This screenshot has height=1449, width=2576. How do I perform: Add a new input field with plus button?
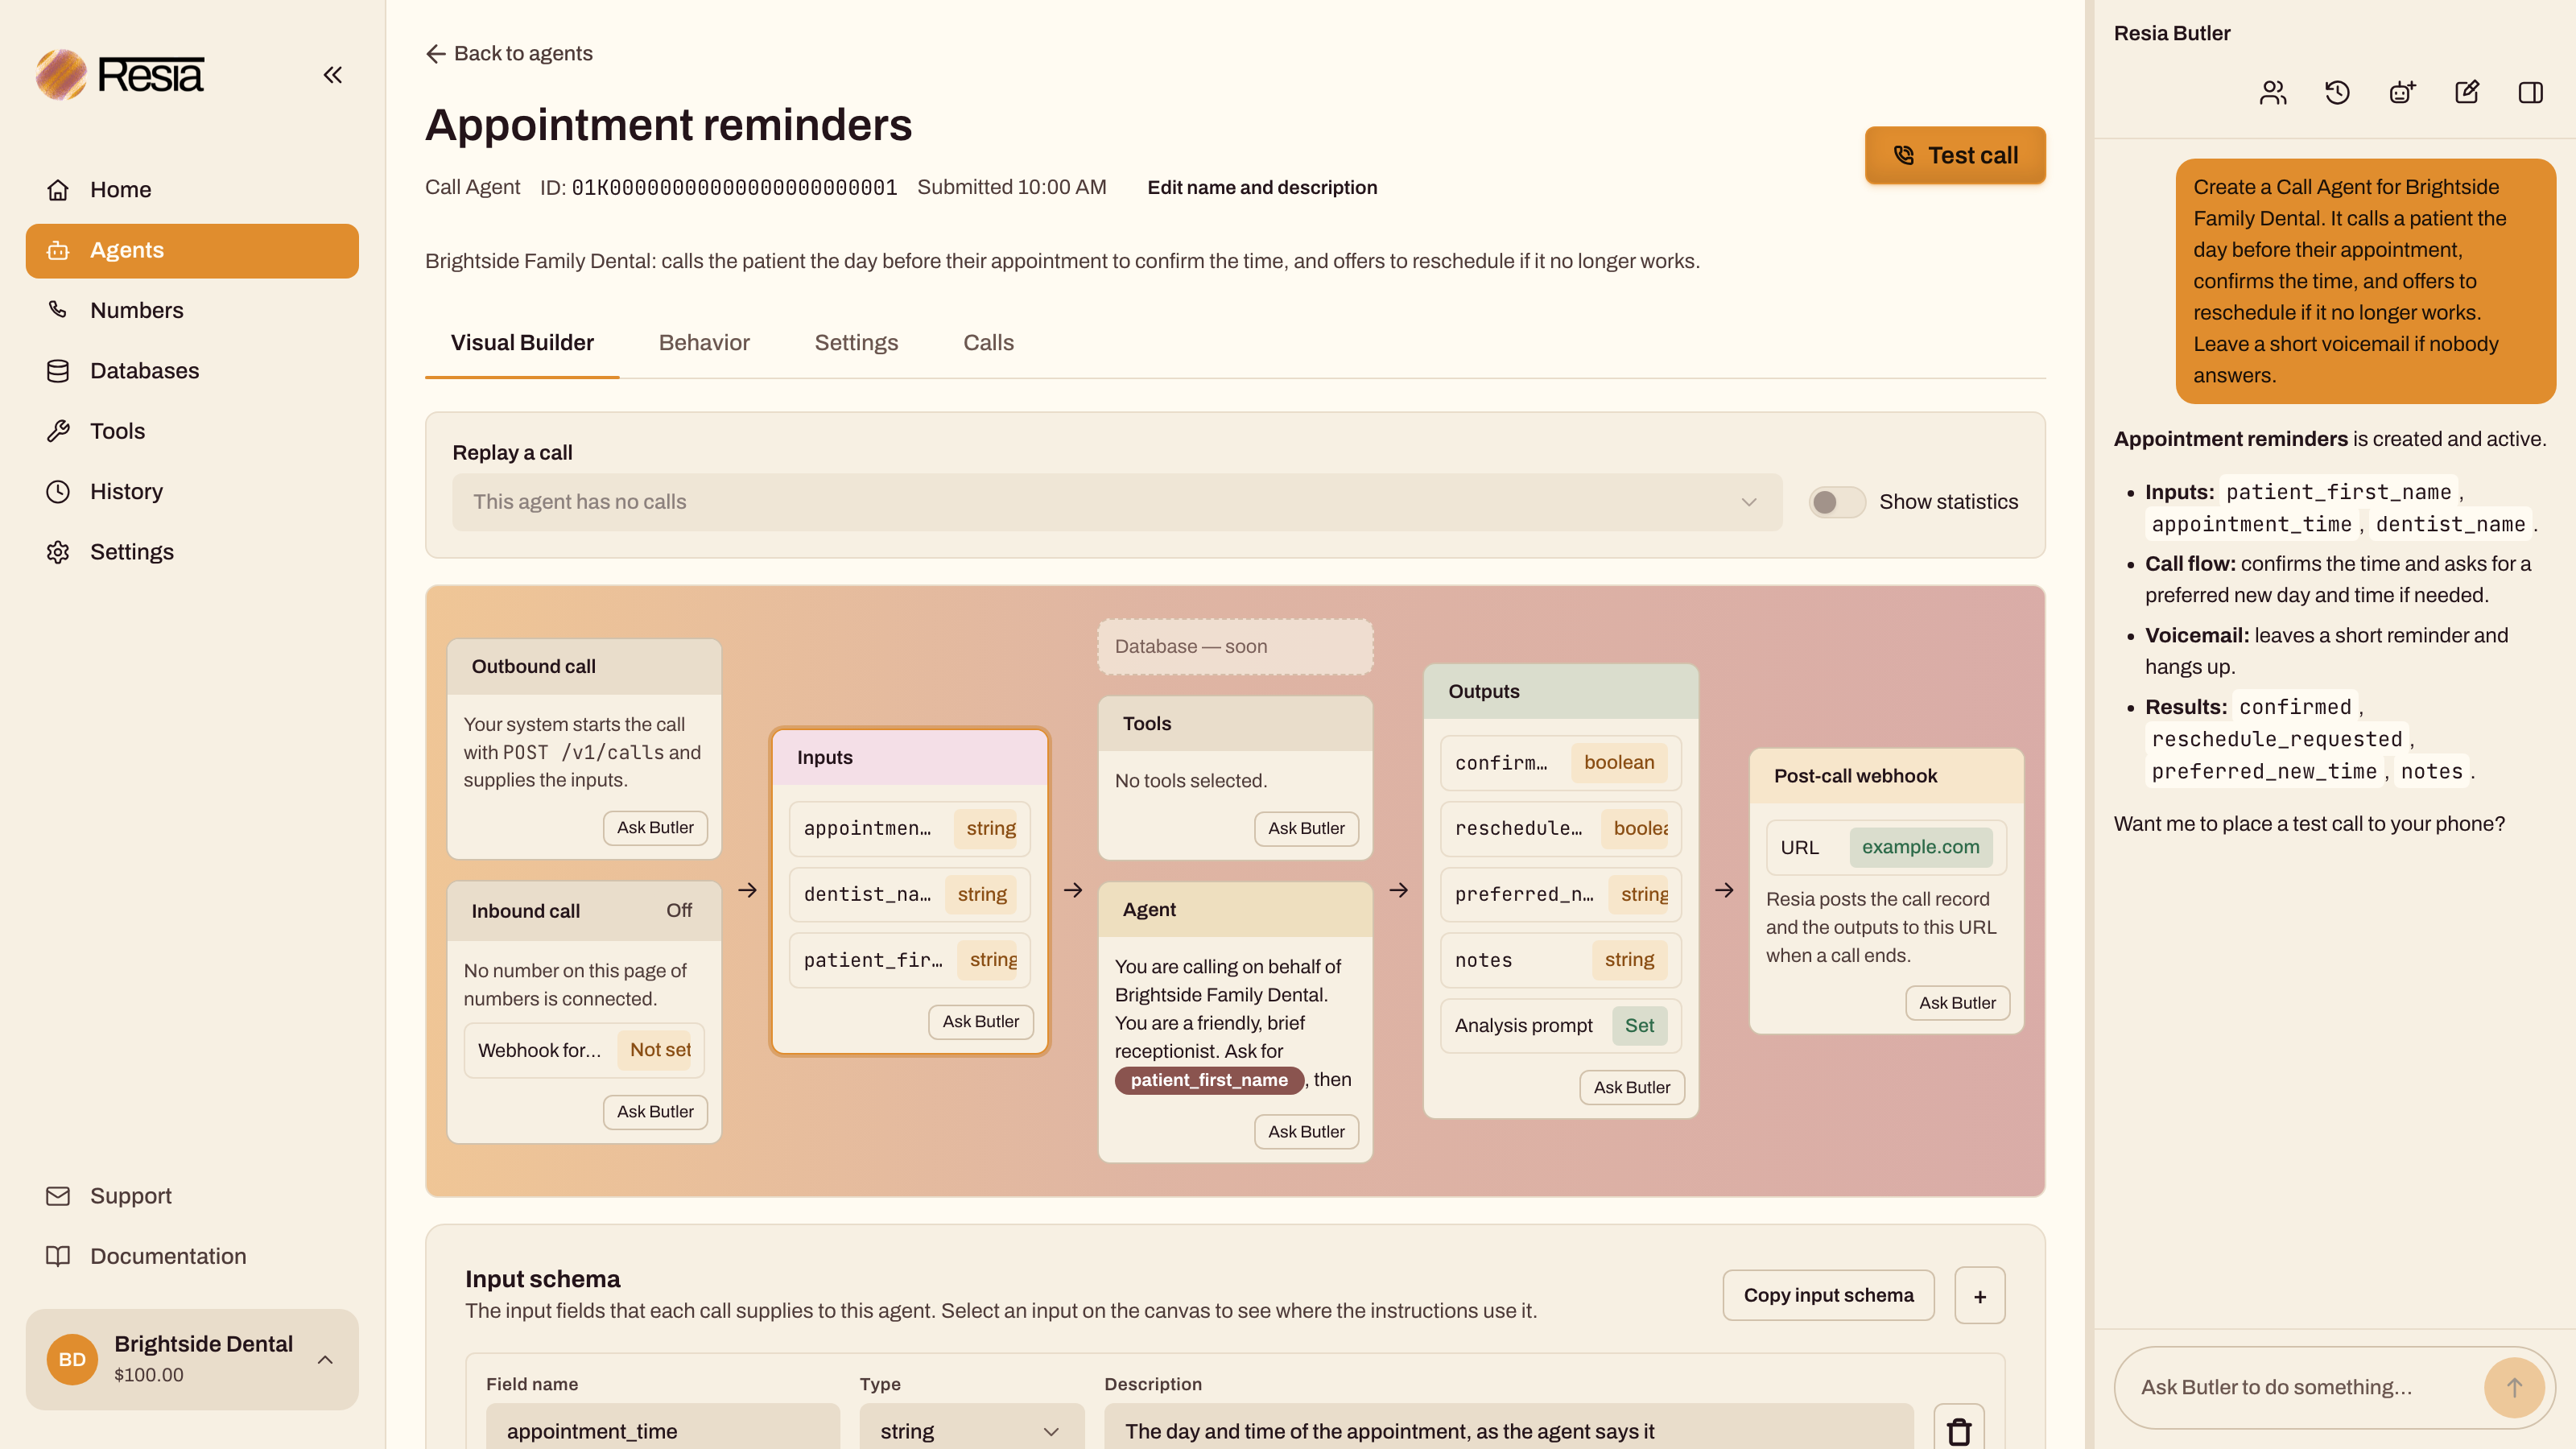1980,1296
